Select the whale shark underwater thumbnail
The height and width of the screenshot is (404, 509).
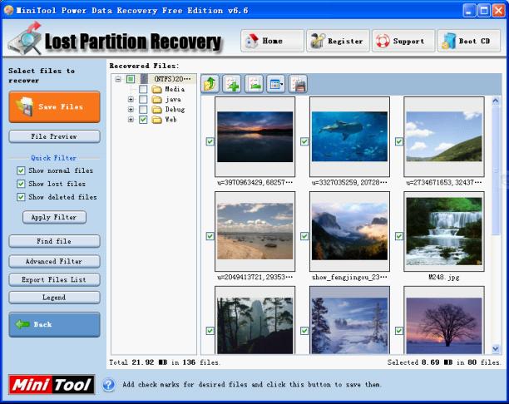pos(349,136)
